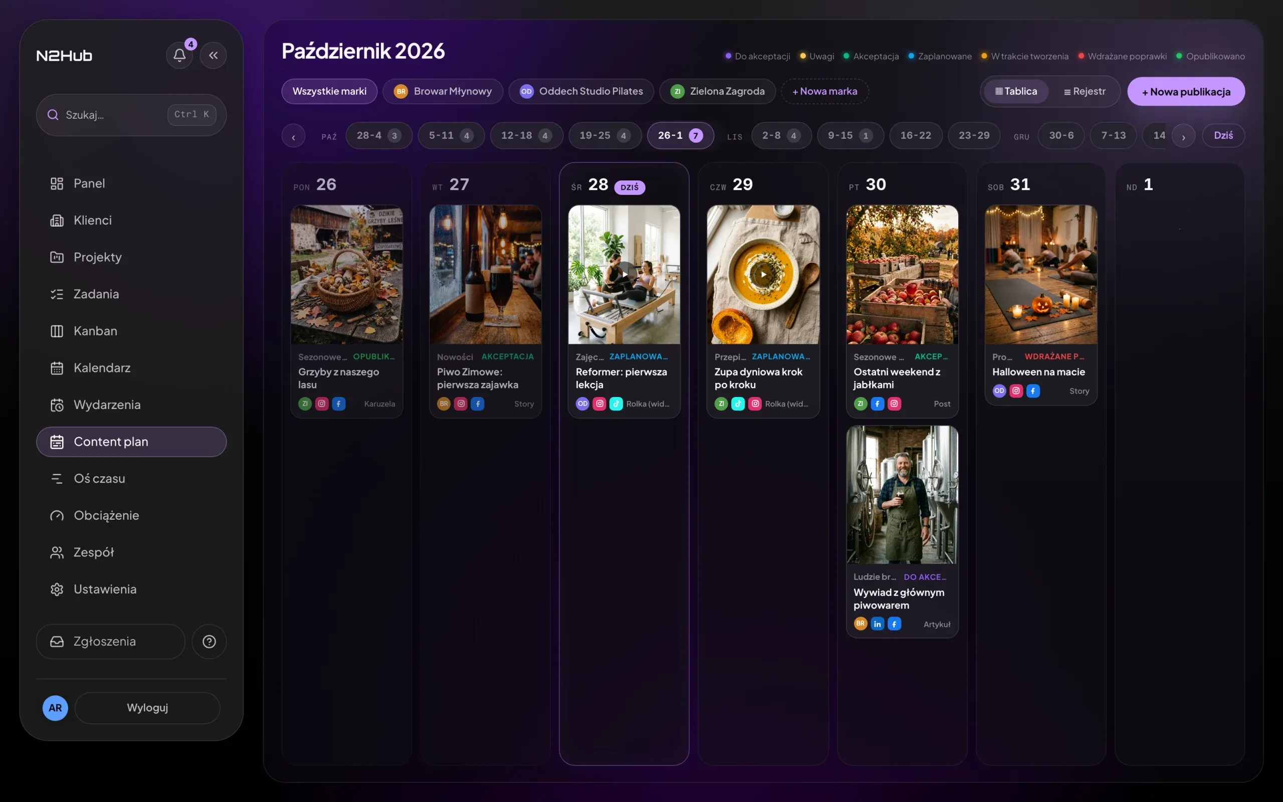This screenshot has height=802, width=1283.
Task: Collapse the sidebar with double-chevron icon
Action: pos(213,55)
